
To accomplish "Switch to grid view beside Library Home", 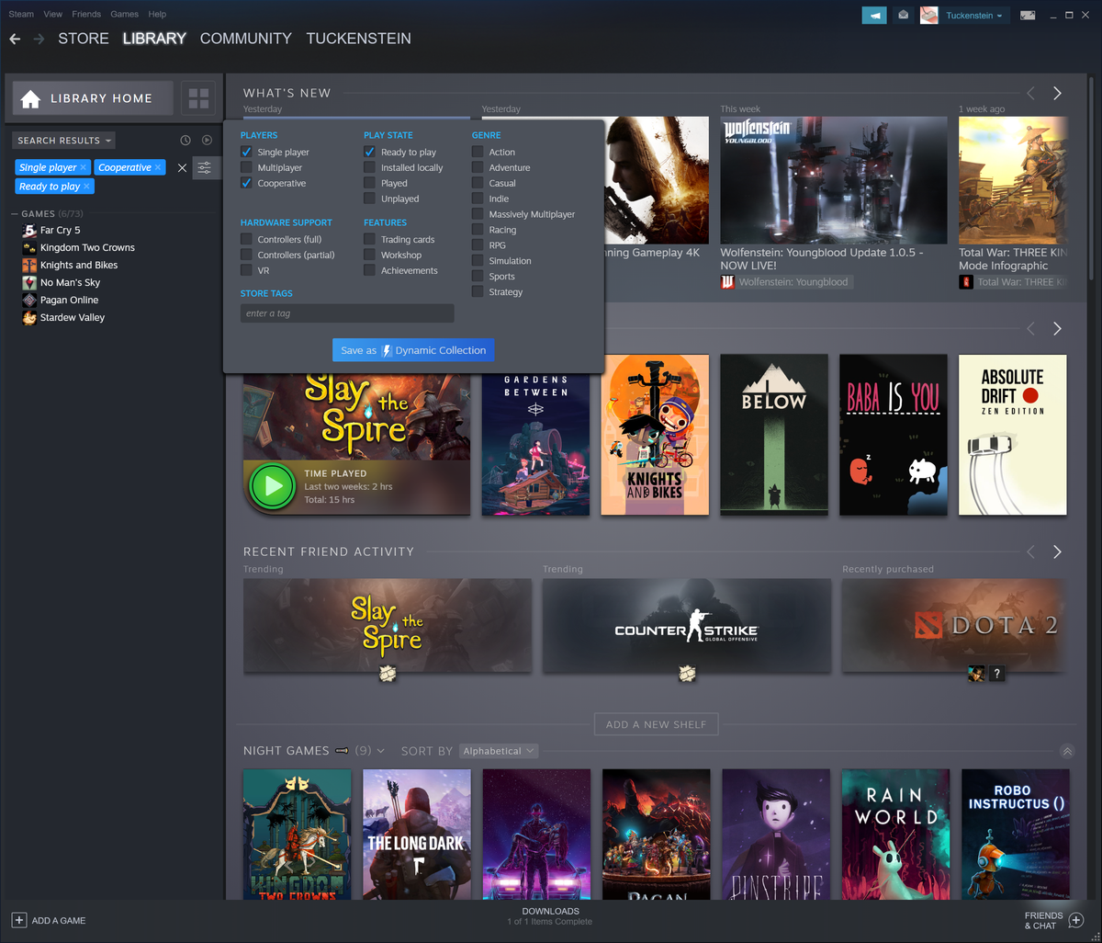I will (x=198, y=98).
